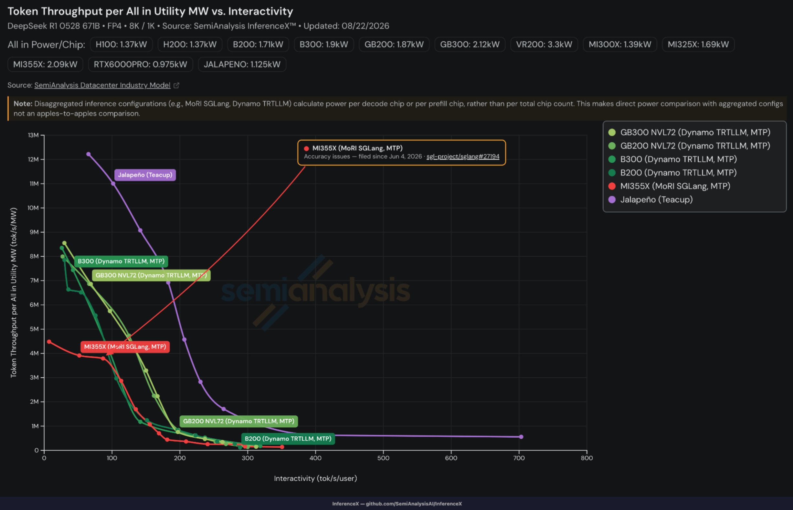Toggle B300 (Dynamo TRTLLM, MTP) legend entry

click(673, 159)
